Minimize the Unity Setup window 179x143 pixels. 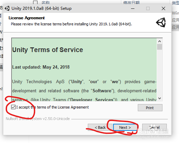click(133, 8)
